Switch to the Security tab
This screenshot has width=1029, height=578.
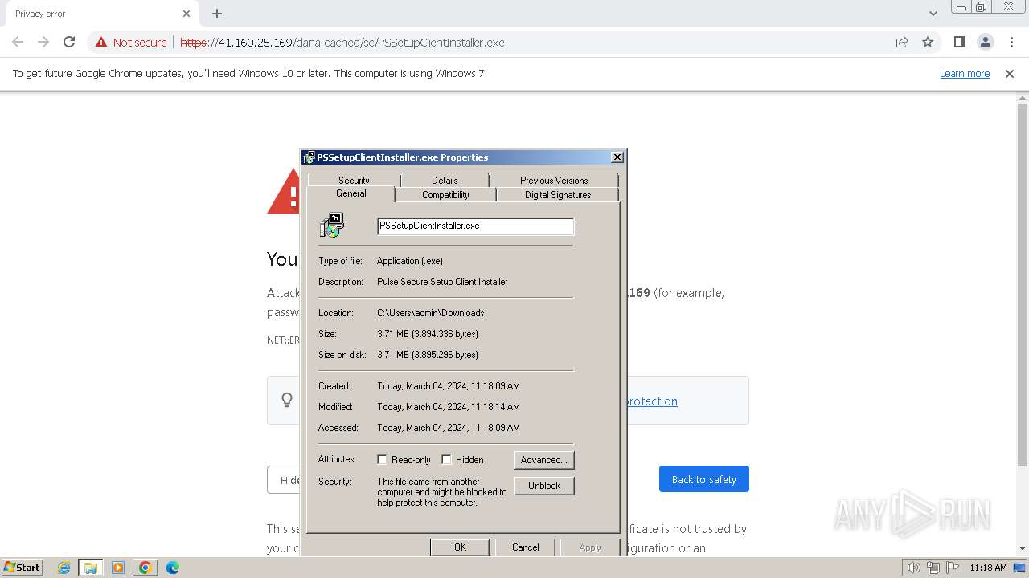coord(354,181)
